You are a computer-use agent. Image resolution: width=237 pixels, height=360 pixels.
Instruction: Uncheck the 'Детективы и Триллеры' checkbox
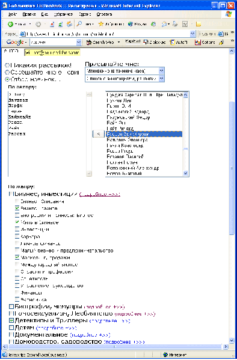pos(11,320)
